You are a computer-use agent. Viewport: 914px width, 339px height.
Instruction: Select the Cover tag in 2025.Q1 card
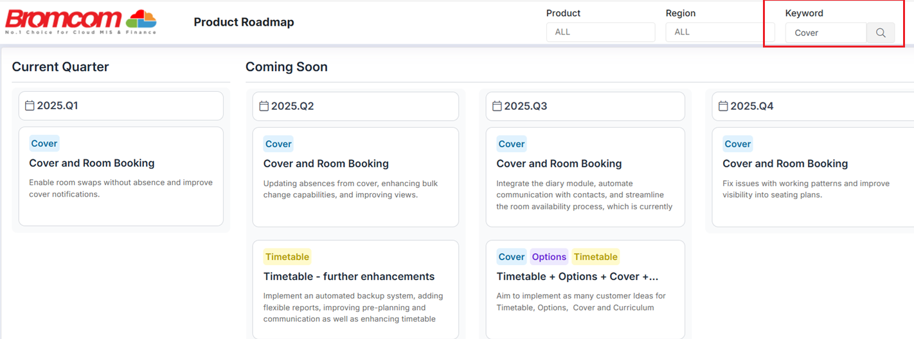tap(44, 144)
